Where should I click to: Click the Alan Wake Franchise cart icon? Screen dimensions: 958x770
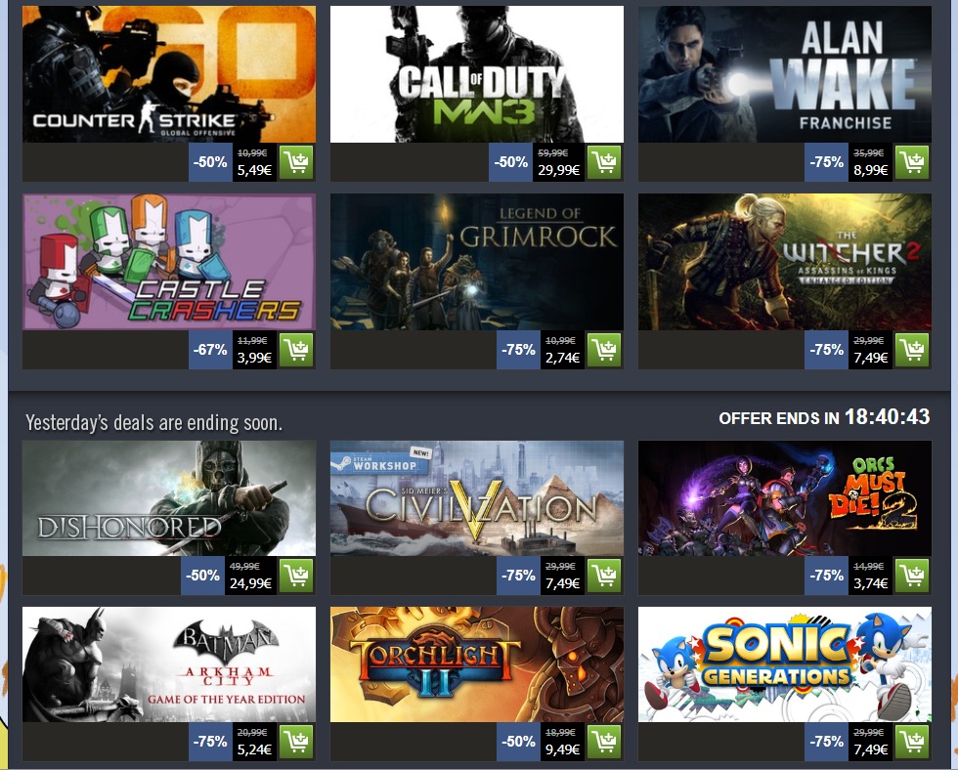tap(912, 162)
